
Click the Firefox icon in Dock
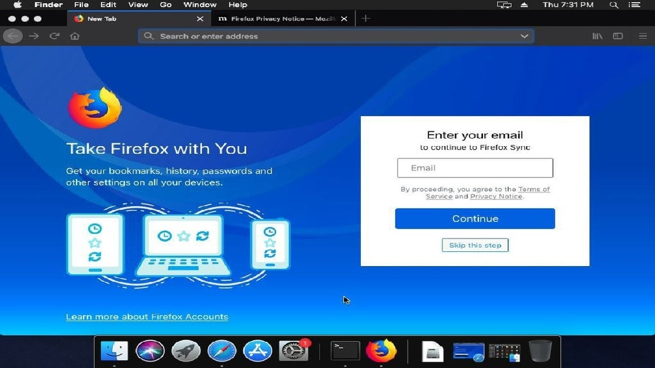point(381,351)
